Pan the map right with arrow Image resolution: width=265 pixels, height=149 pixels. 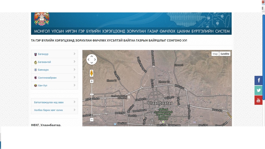click(95, 59)
